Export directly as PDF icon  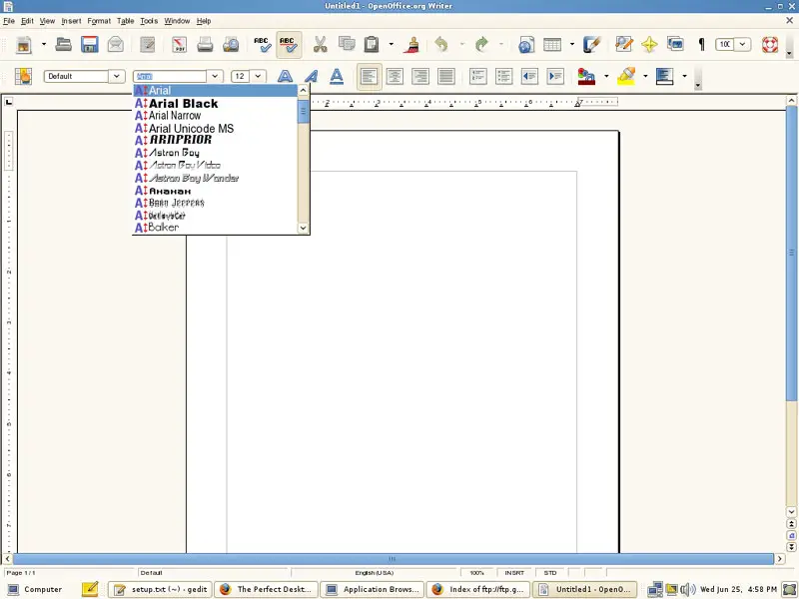pyautogui.click(x=180, y=45)
